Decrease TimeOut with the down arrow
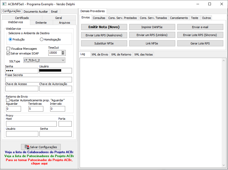This screenshot has width=228, height=170. pos(63,54)
